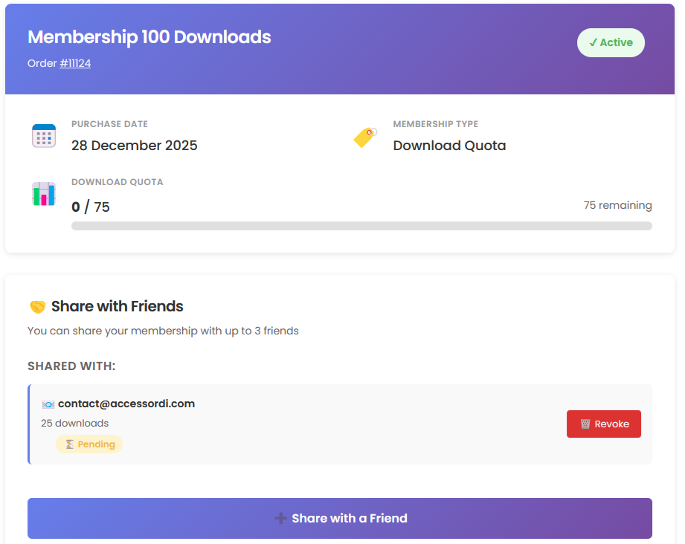Click the plus icon on Share button
Viewport: 685px width, 544px height.
pyautogui.click(x=280, y=519)
